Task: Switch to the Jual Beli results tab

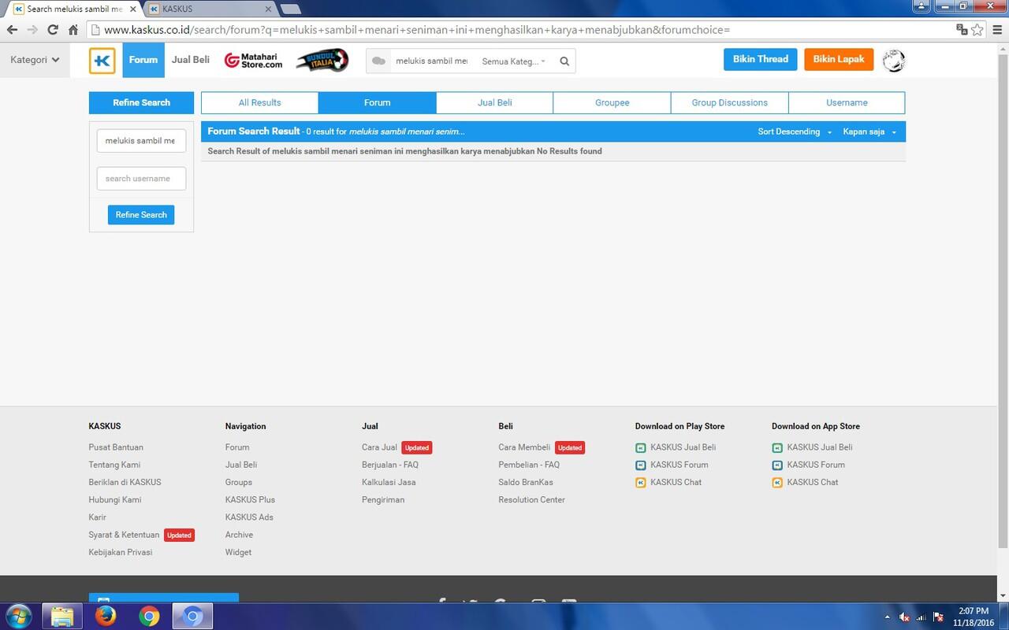Action: (x=495, y=102)
